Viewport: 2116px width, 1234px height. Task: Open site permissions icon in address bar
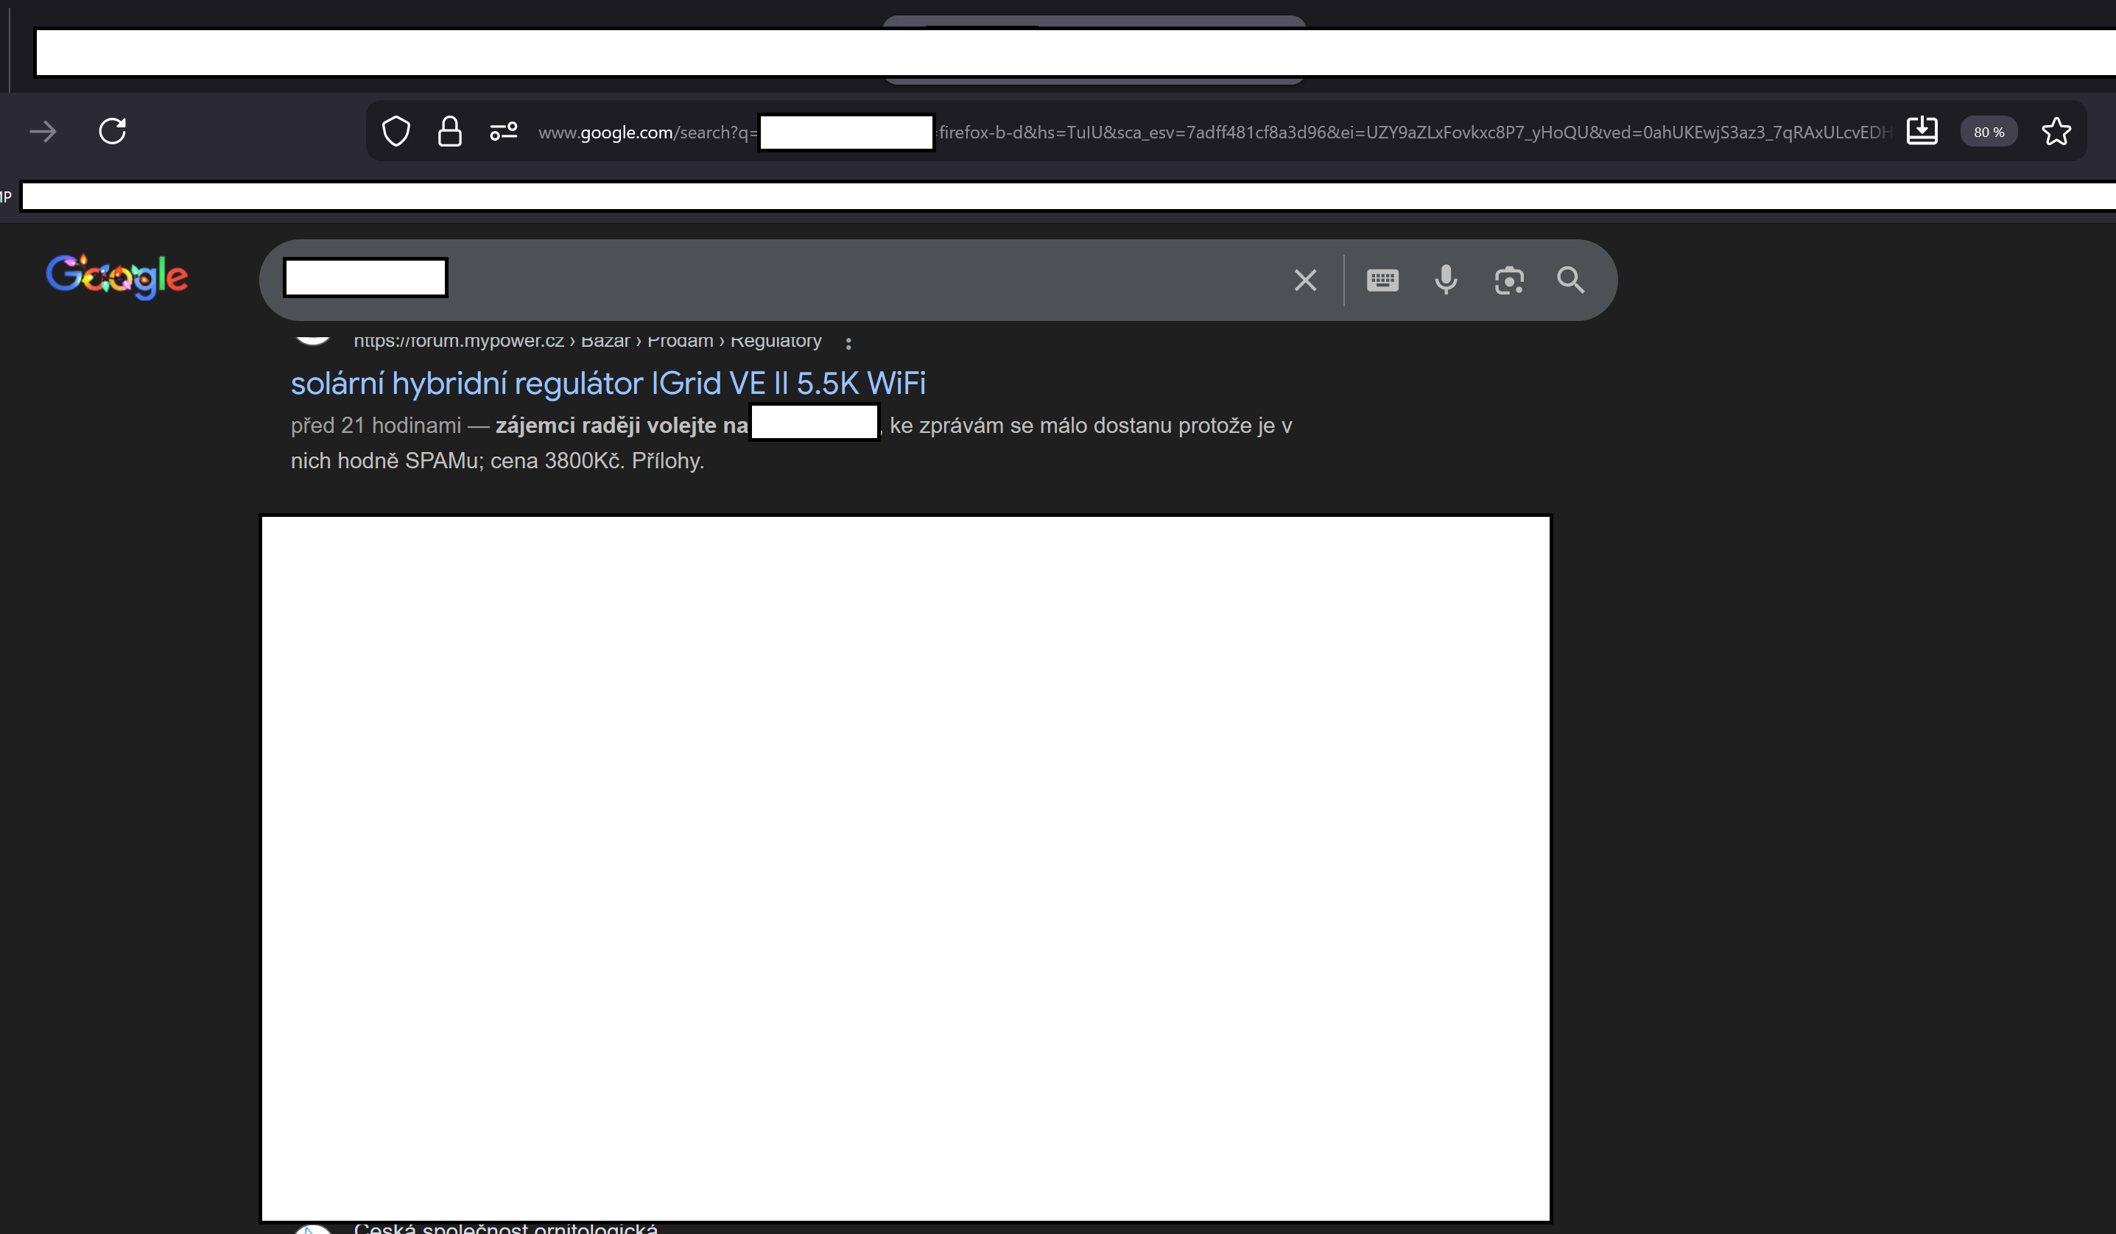point(504,132)
